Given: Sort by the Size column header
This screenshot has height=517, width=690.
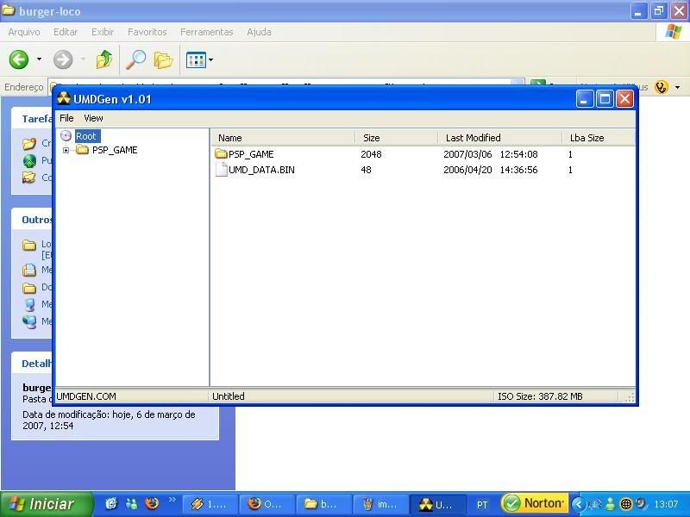Looking at the screenshot, I should click(396, 138).
